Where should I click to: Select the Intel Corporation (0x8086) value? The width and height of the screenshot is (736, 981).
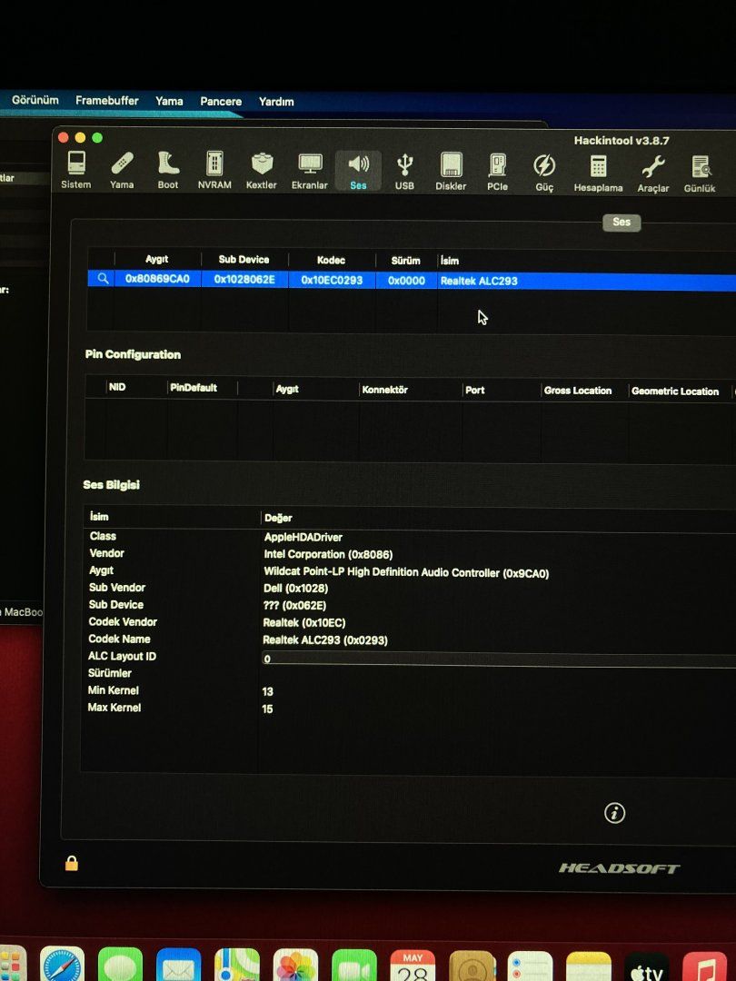(x=329, y=554)
